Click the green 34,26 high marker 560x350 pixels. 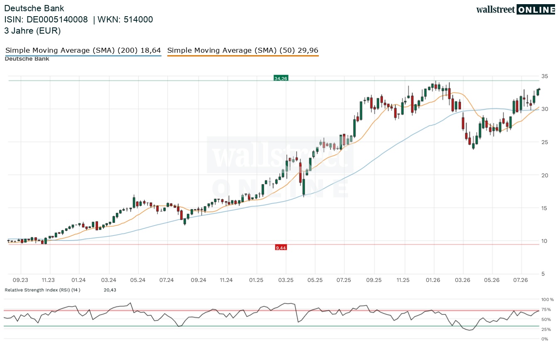[x=281, y=78]
